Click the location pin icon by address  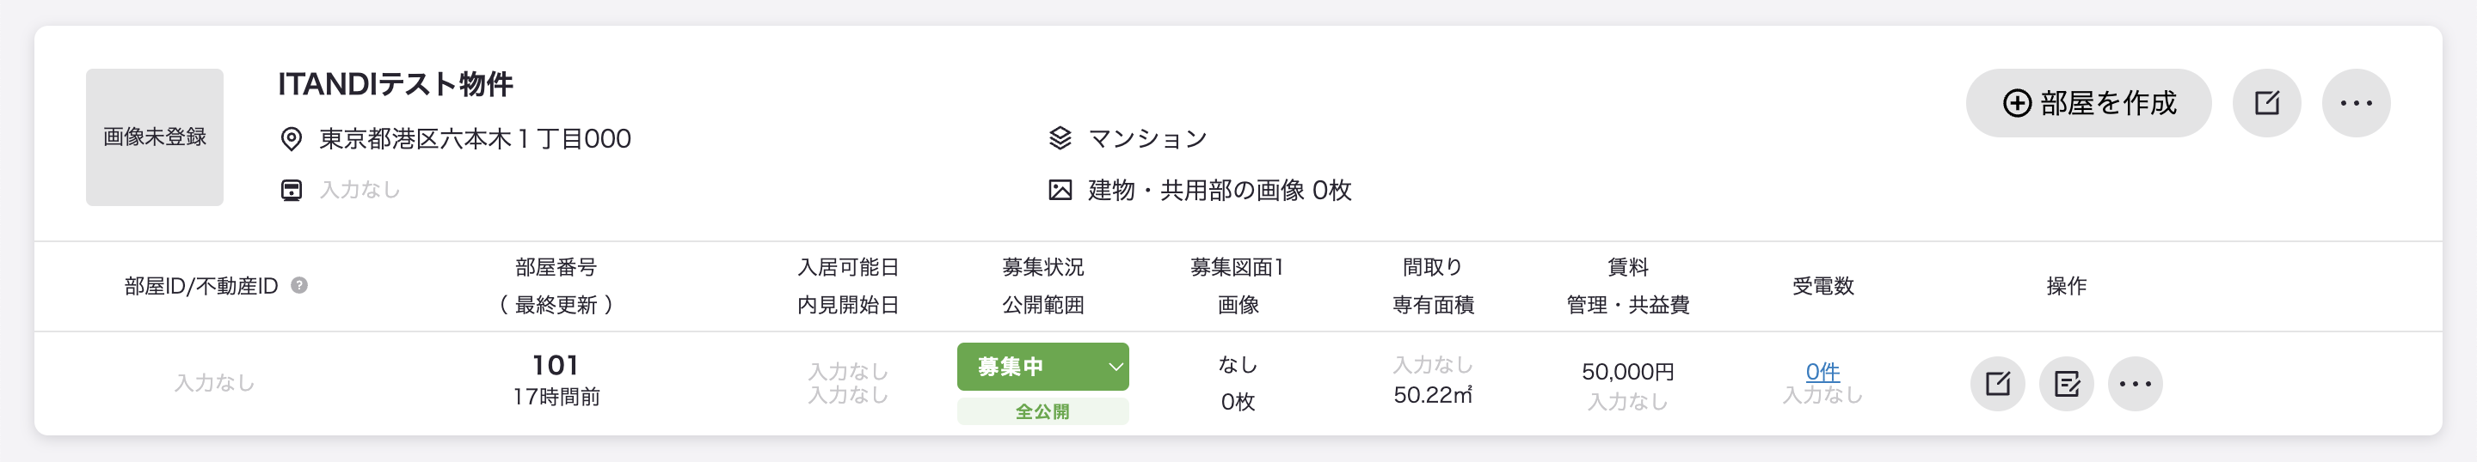pyautogui.click(x=291, y=139)
